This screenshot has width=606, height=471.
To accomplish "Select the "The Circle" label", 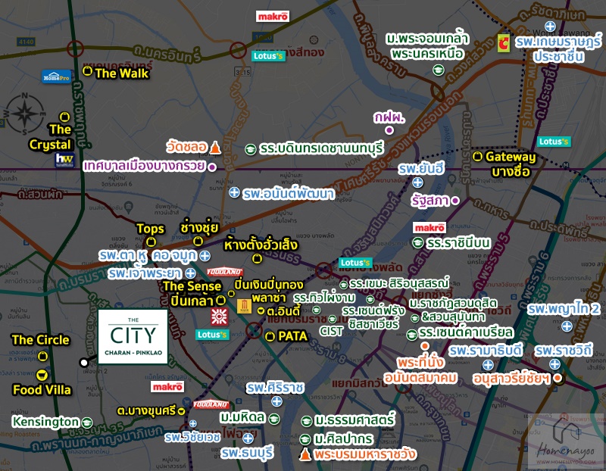I will (41, 340).
